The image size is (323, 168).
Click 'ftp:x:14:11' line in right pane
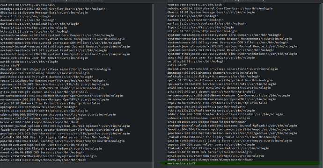[x=201, y=28]
